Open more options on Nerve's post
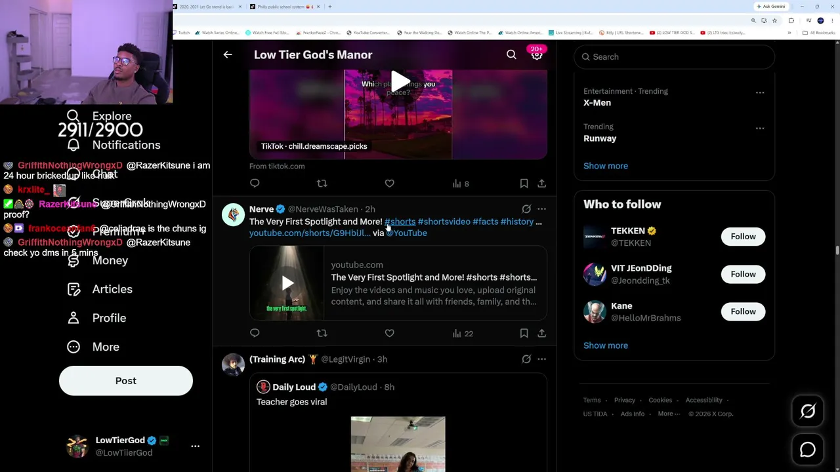This screenshot has height=472, width=840. pos(541,209)
